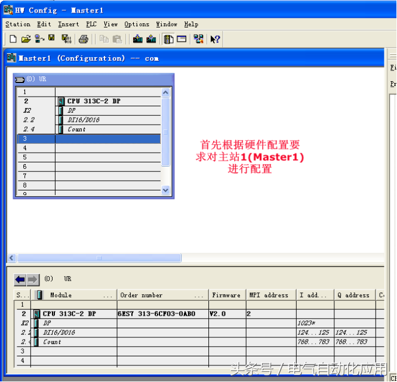Click the Print toolbar icon
This screenshot has width=397, height=382.
point(84,39)
